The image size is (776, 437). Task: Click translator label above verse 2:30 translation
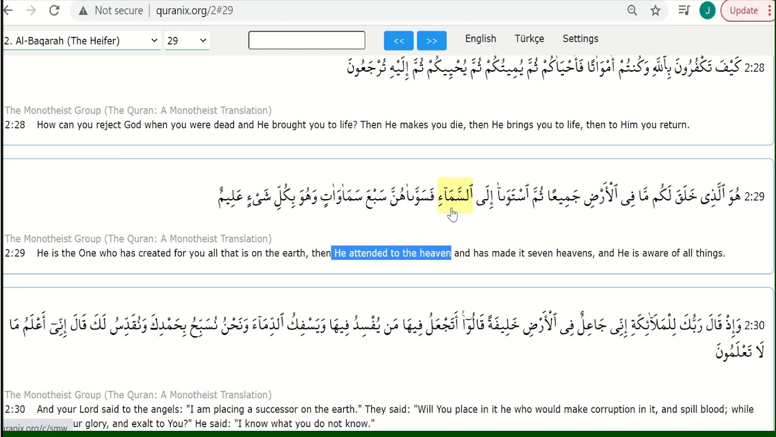(x=138, y=395)
